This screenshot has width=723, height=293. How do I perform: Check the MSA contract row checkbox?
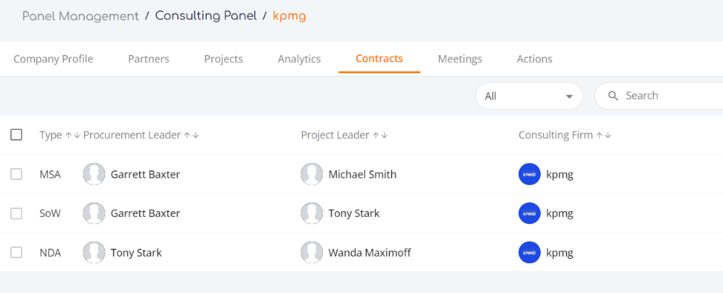(x=16, y=174)
